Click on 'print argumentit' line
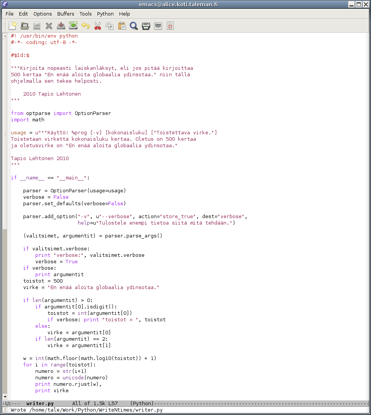Image resolution: width=371 pixels, height=415 pixels. tap(59, 275)
